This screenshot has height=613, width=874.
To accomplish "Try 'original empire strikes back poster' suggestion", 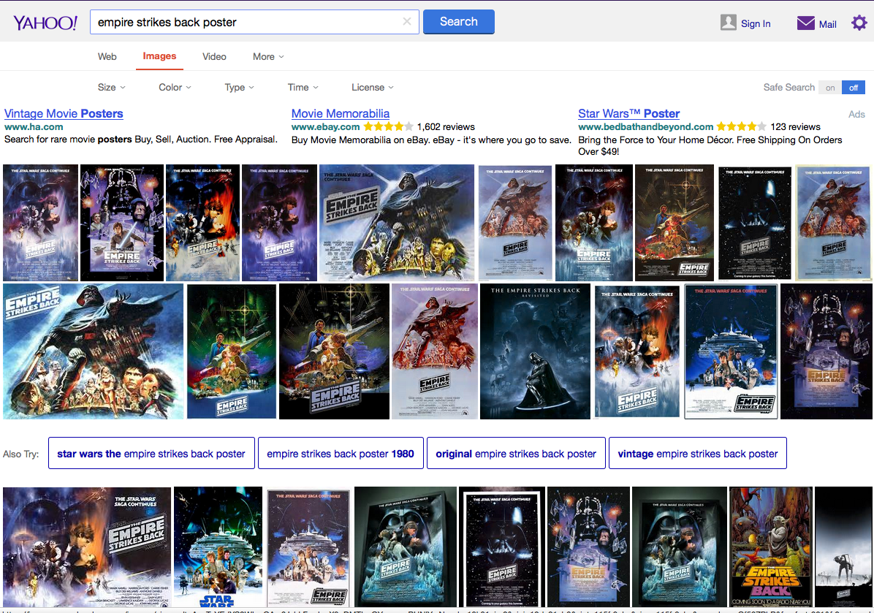I will click(516, 453).
